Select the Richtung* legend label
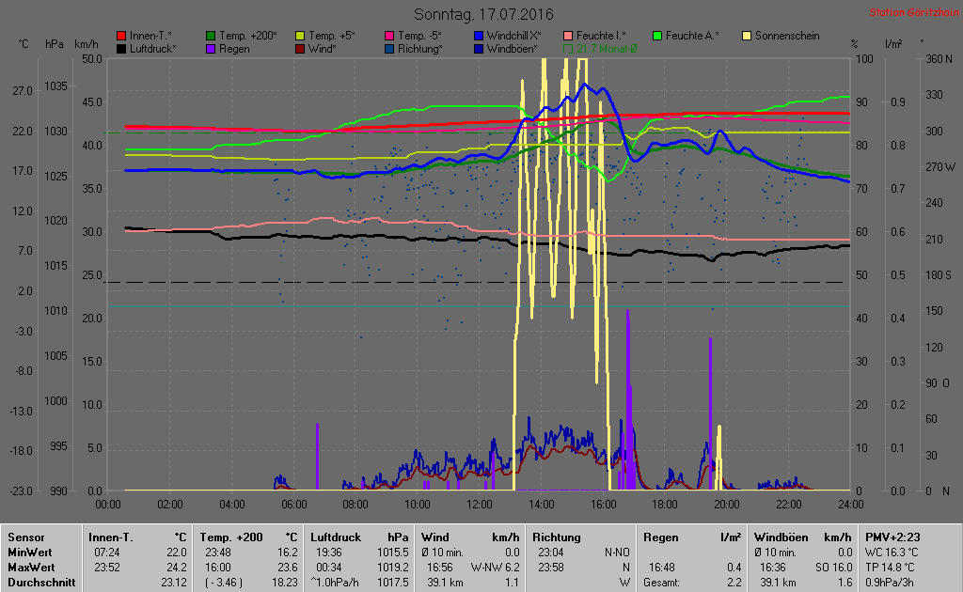Viewport: 963px width, 592px height. click(420, 49)
